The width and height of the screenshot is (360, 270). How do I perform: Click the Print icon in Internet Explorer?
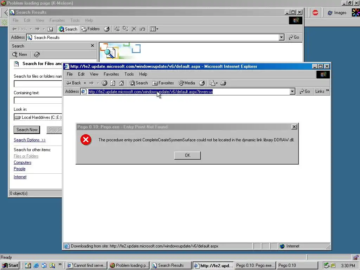pos(223,83)
